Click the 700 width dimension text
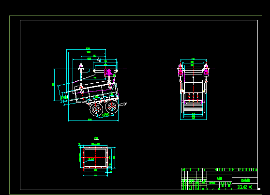This screenshot has width=270, height=195. click(96, 175)
